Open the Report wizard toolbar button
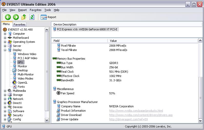 48,17
